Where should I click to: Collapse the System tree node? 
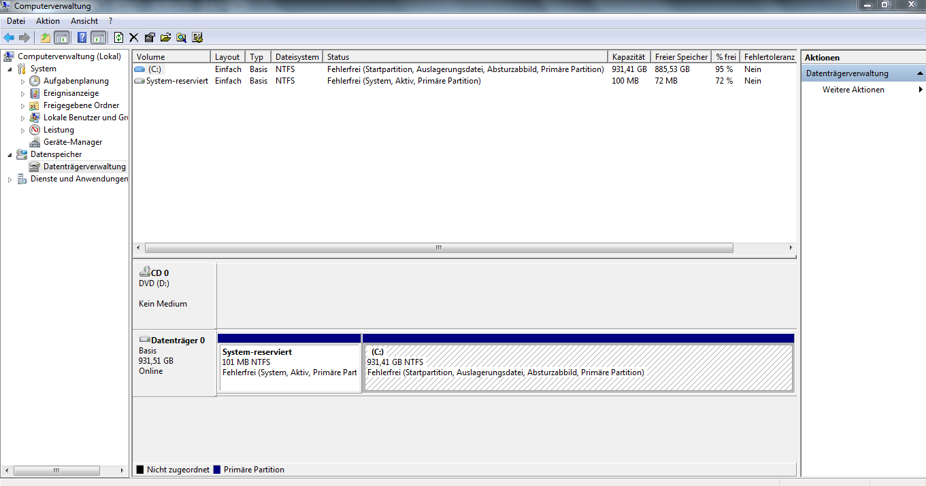10,69
